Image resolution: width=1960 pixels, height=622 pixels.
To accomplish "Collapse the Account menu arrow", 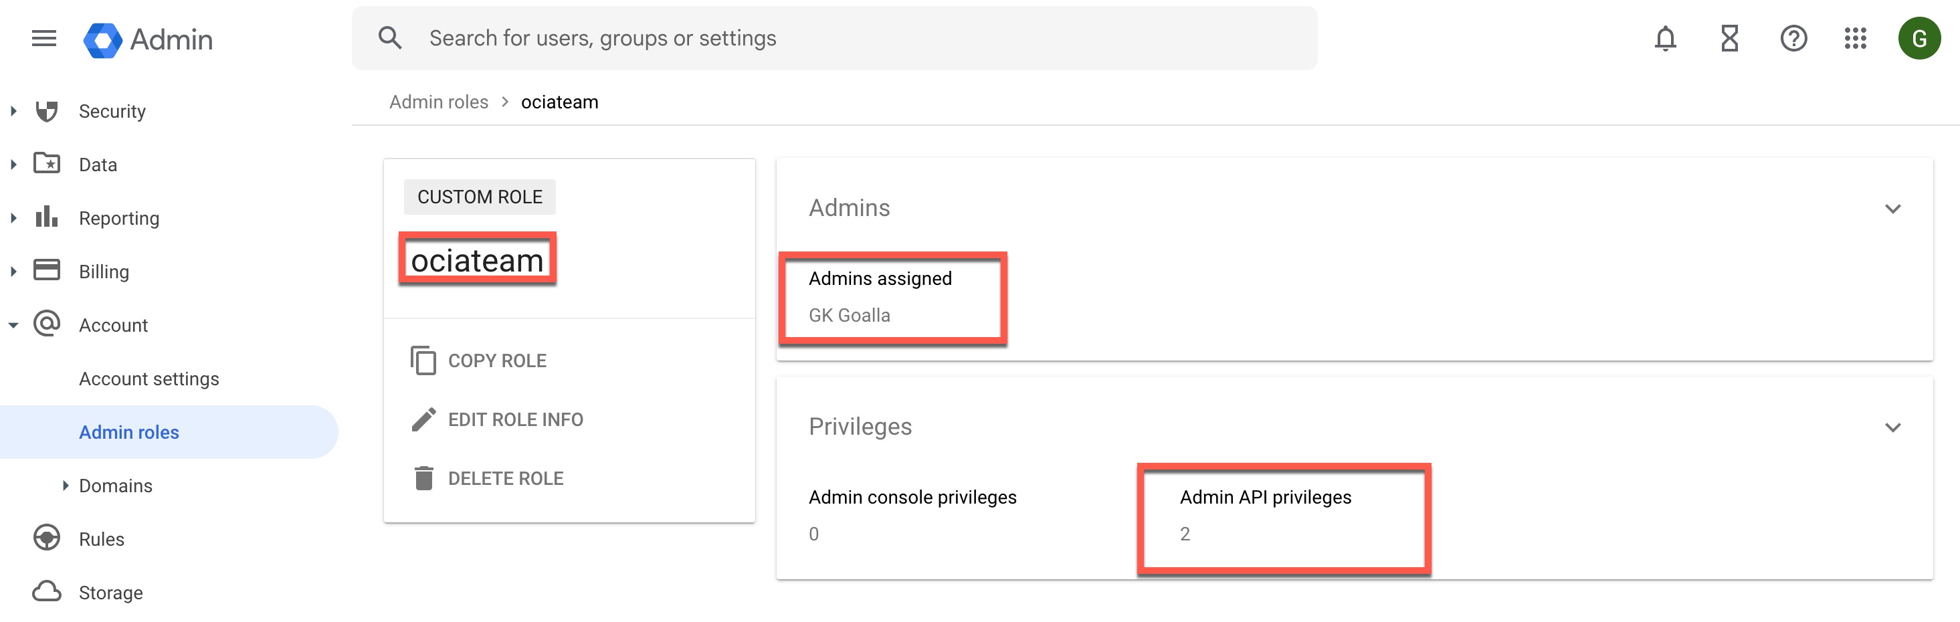I will click(x=13, y=324).
